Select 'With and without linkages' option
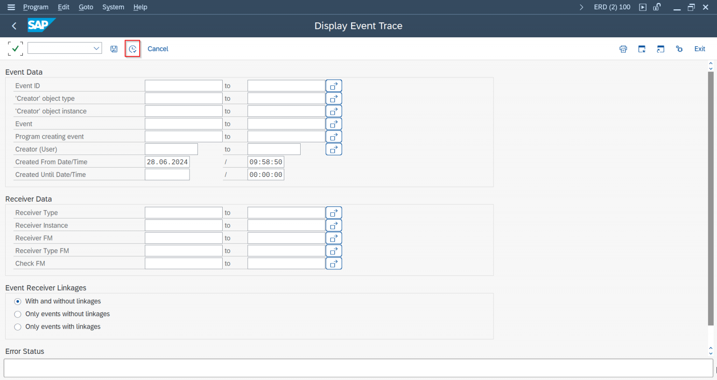The image size is (717, 380). [x=18, y=302]
